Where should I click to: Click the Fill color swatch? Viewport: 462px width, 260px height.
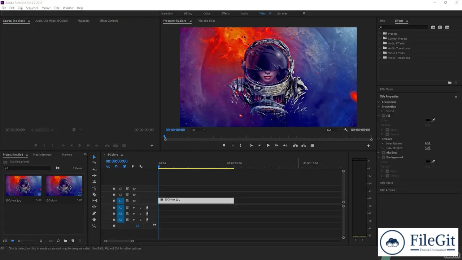428,120
